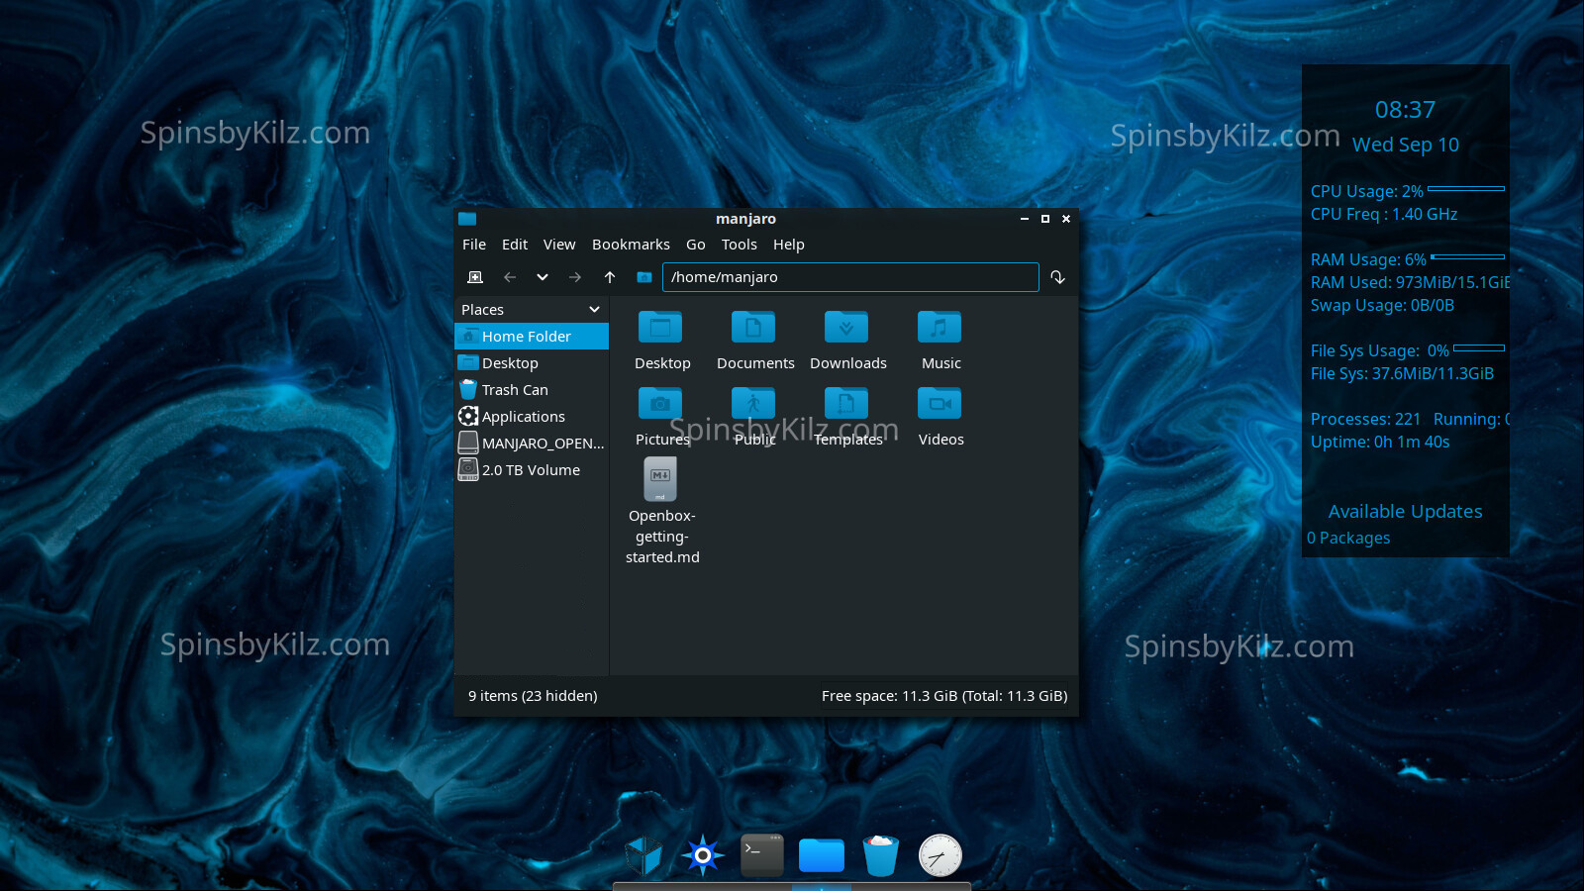Click the go/reload icon beside path bar

[1057, 277]
